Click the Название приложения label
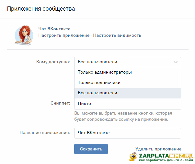 [45, 132]
